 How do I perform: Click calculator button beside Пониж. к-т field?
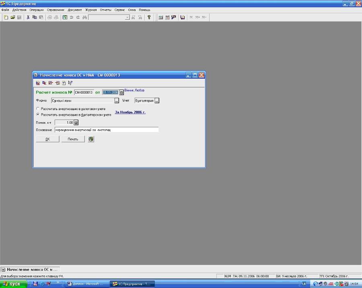[x=76, y=123]
